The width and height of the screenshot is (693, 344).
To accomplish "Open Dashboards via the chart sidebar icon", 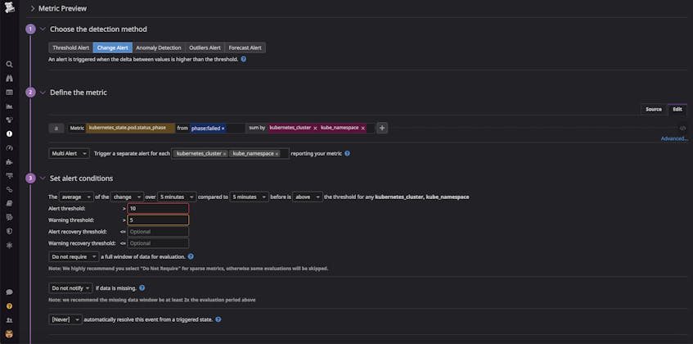I will tap(9, 106).
